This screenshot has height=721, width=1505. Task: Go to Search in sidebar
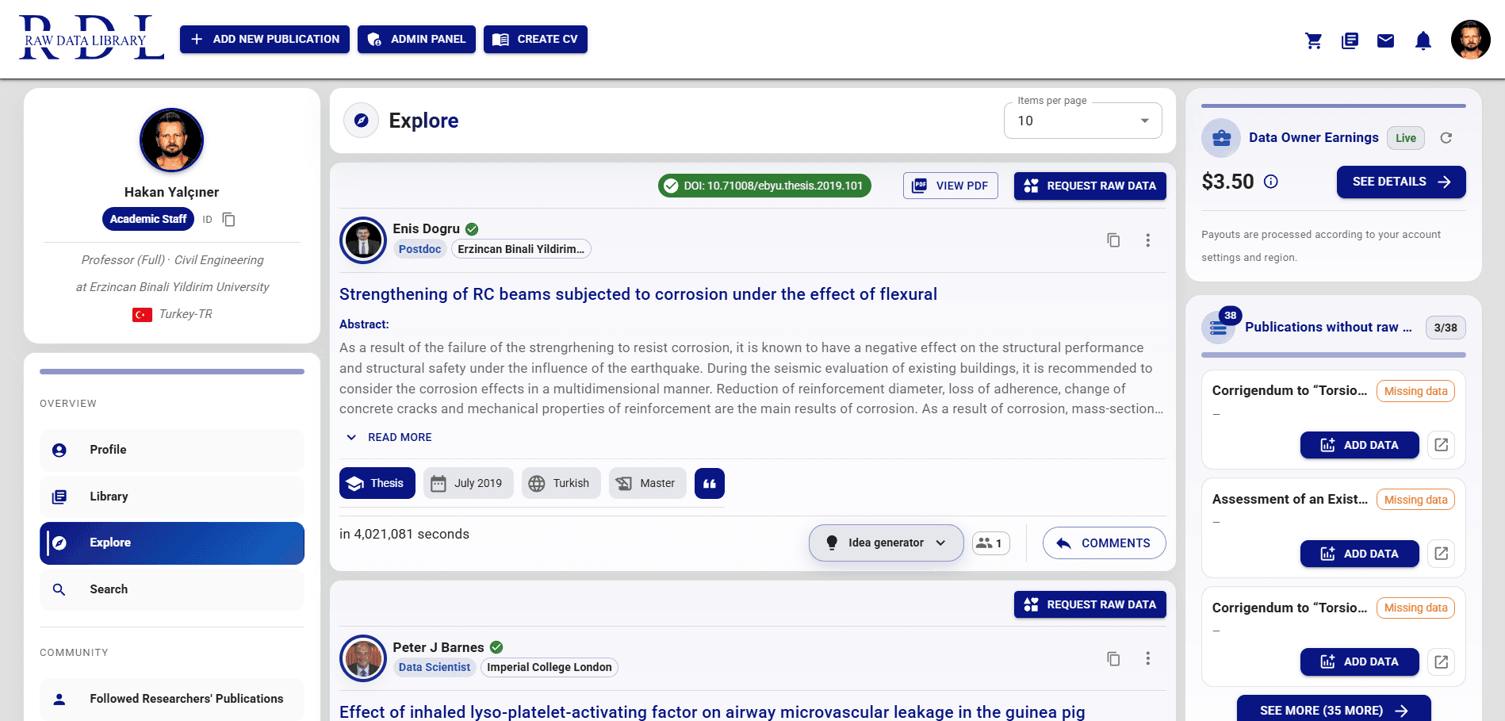tap(172, 589)
